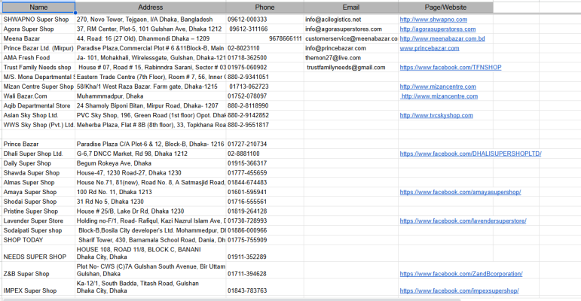The height and width of the screenshot is (301, 581).
Task: Select the info@acilogistics.net email cell
Action: pyautogui.click(x=333, y=19)
